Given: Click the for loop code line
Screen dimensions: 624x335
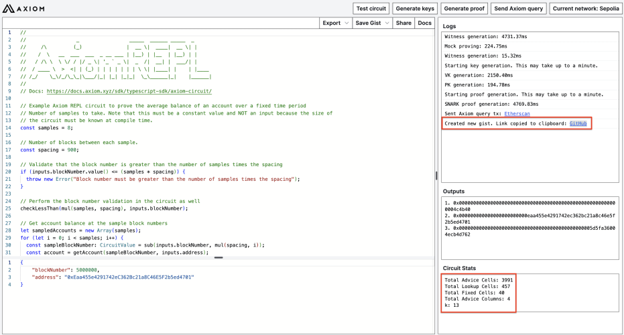Looking at the screenshot, I should [x=72, y=238].
